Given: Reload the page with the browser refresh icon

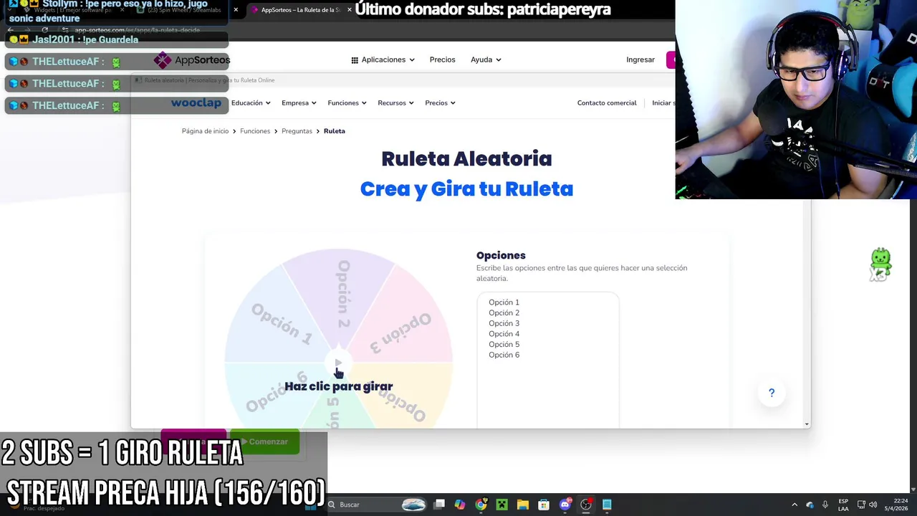Looking at the screenshot, I should [45, 30].
